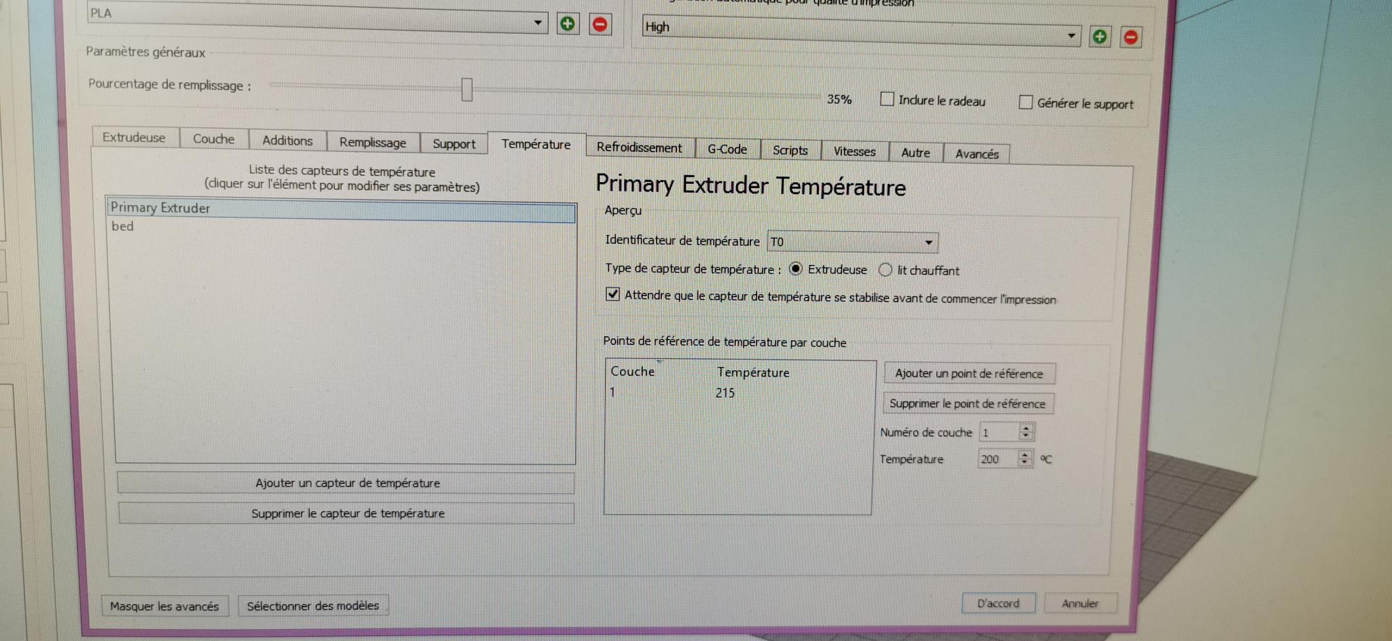Image resolution: width=1392 pixels, height=641 pixels.
Task: Enable the Inclure le radeau checkbox
Action: click(x=887, y=99)
